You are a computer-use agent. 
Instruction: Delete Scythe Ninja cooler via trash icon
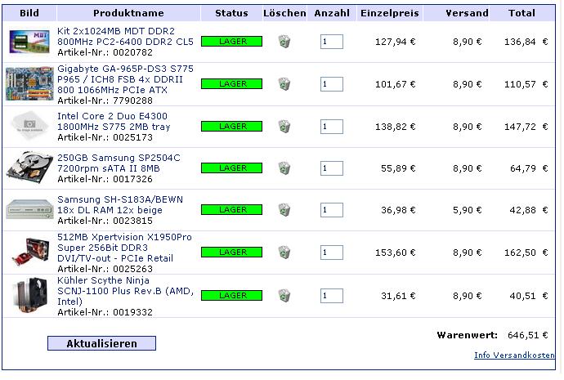point(284,296)
